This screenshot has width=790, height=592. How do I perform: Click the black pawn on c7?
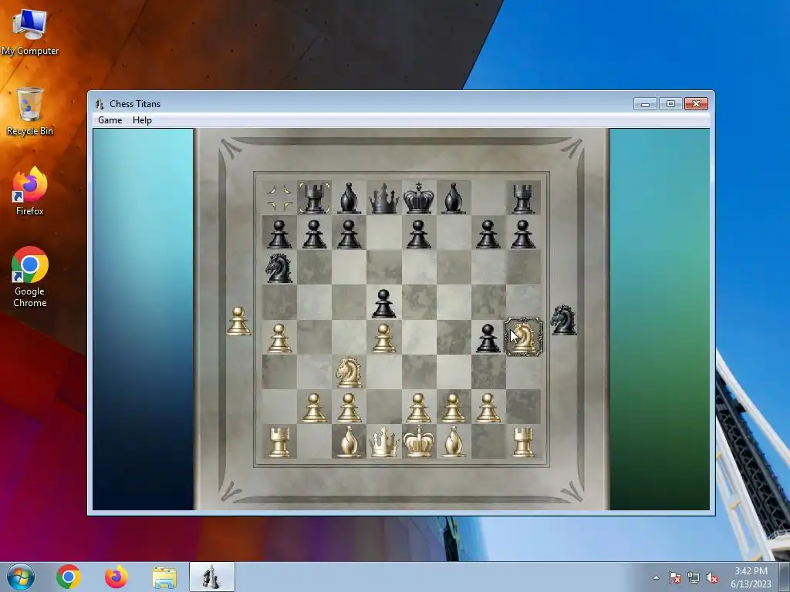349,234
